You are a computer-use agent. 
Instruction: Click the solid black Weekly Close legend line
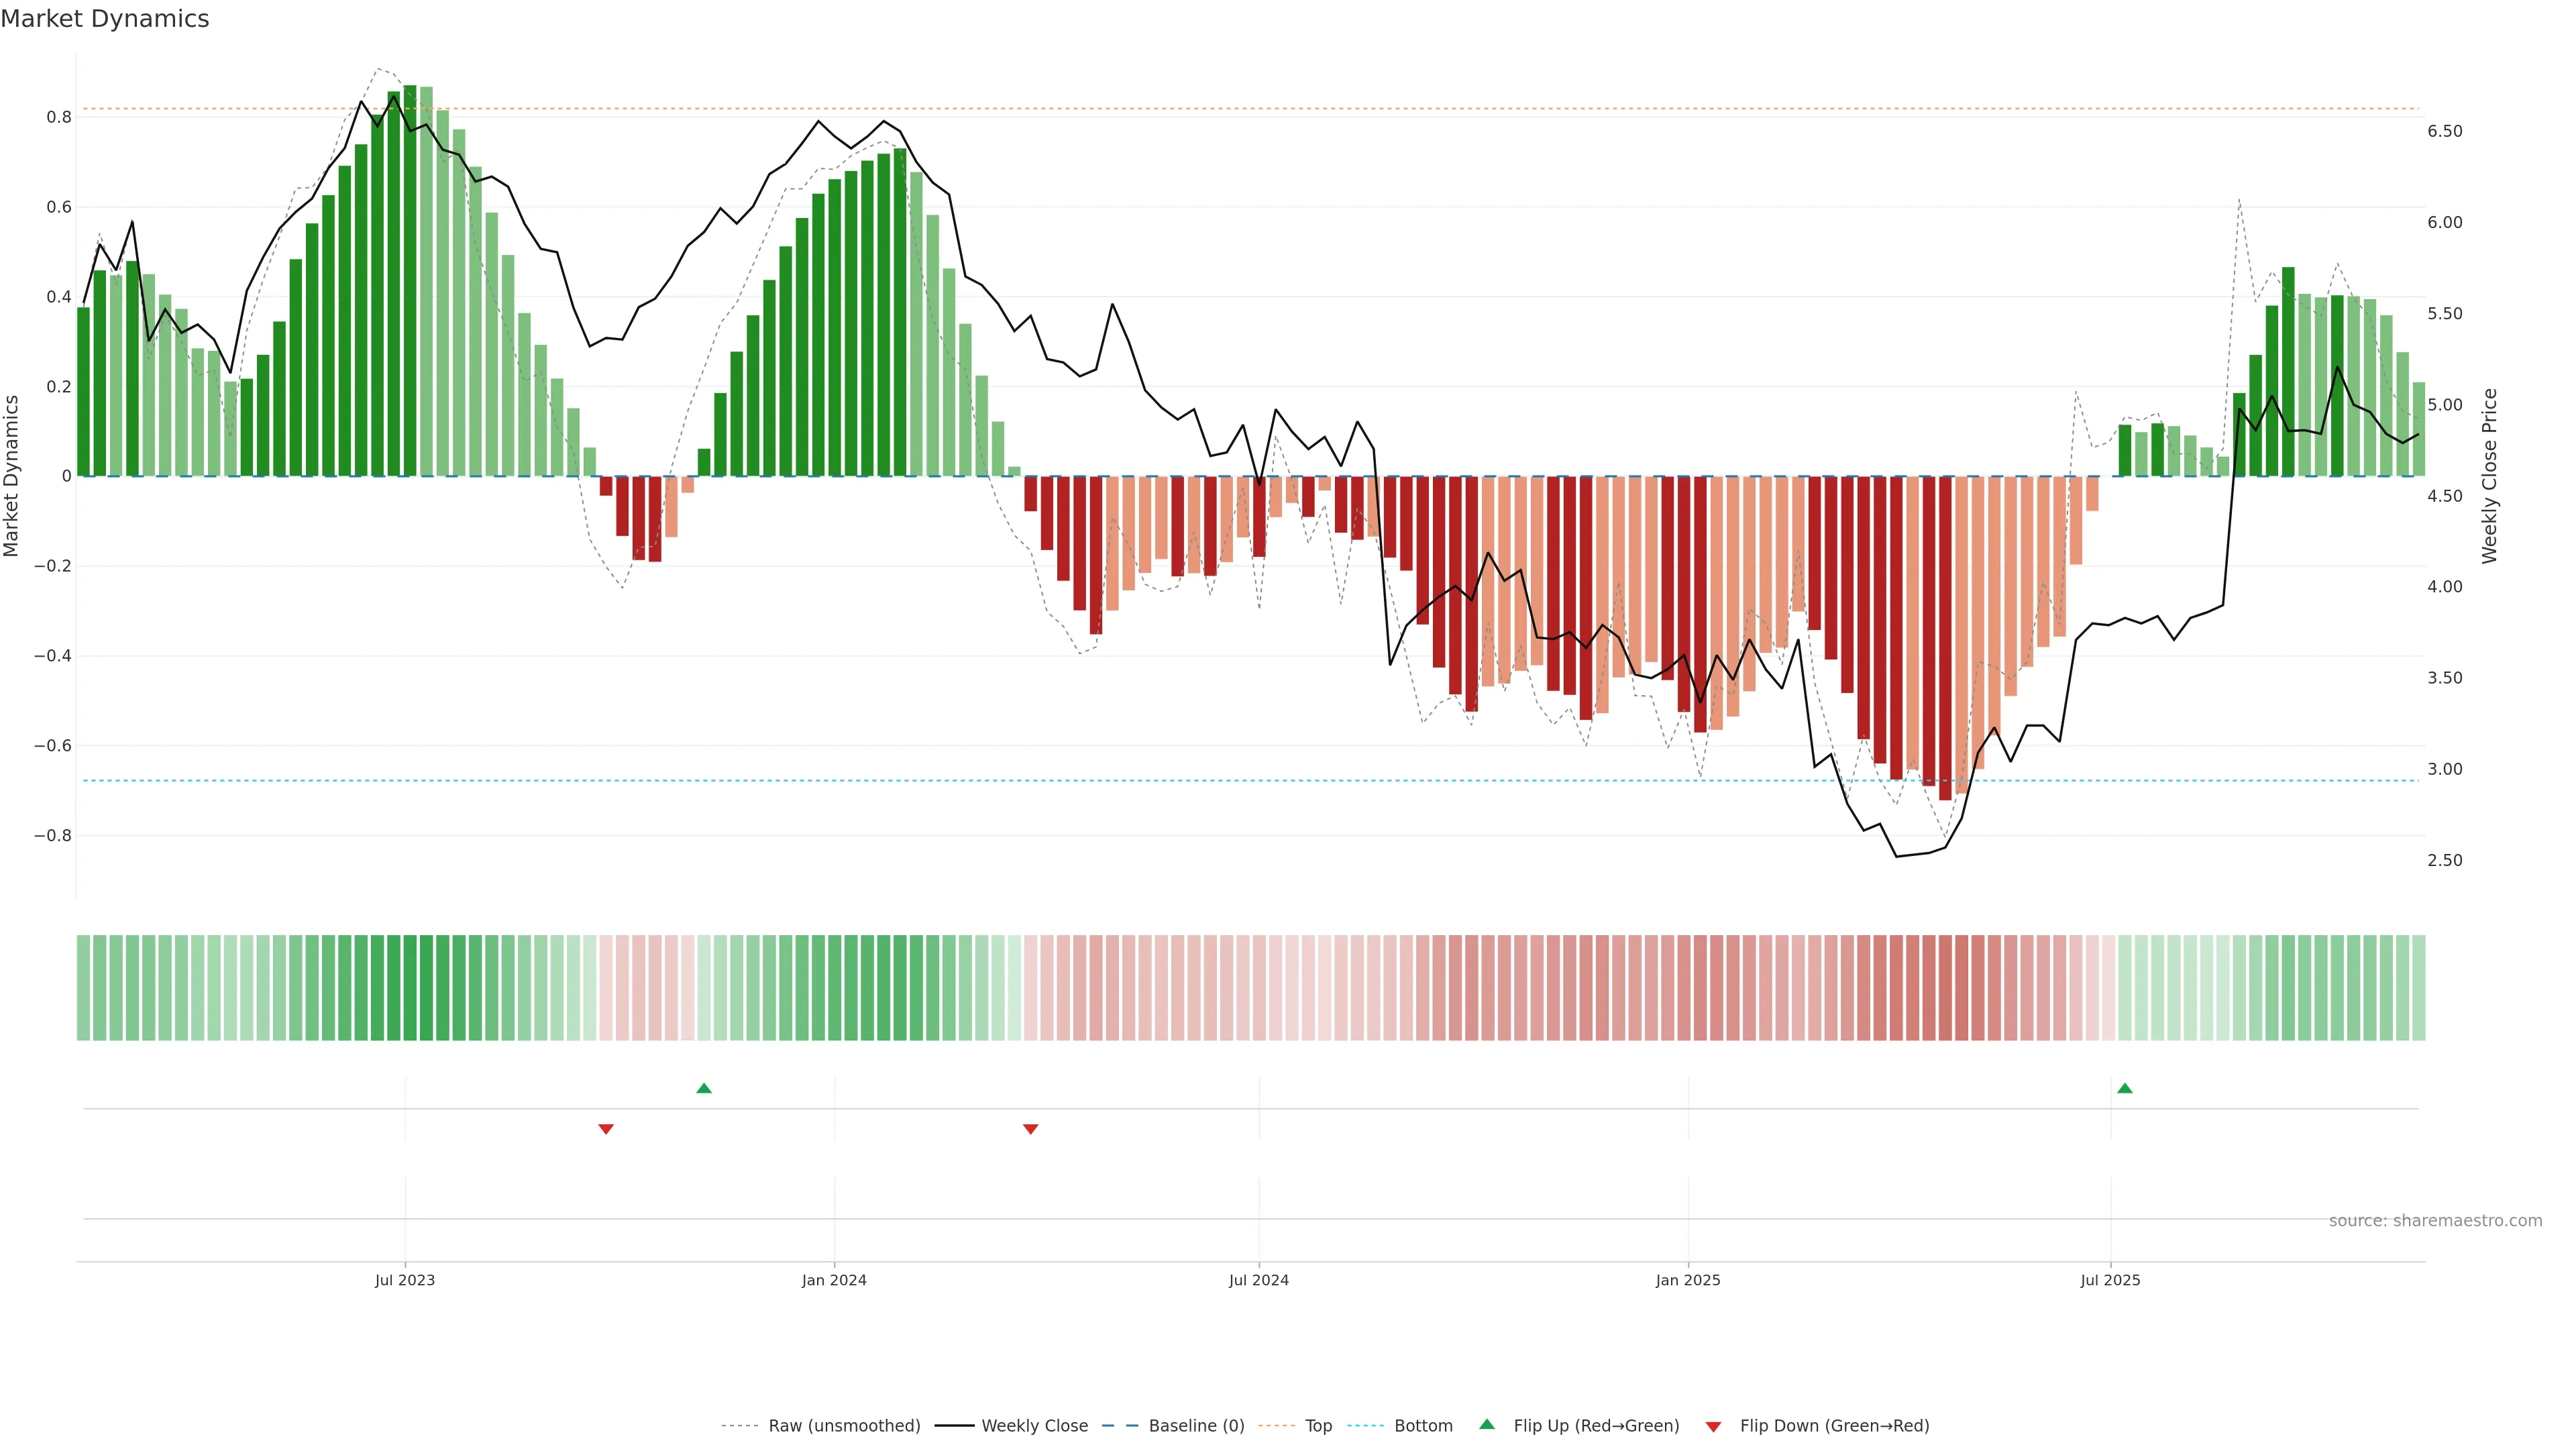click(954, 1426)
